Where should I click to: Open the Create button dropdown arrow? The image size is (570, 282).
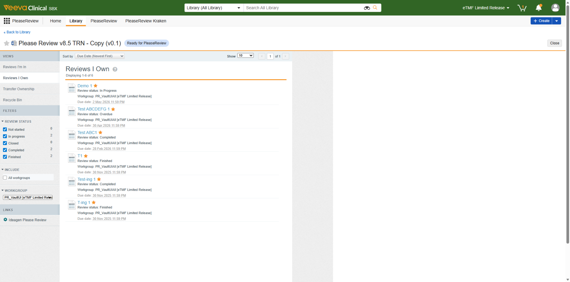(x=557, y=21)
